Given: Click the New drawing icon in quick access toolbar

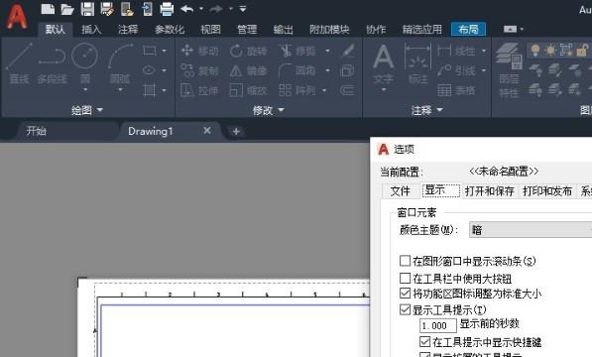Looking at the screenshot, I should pos(48,9).
